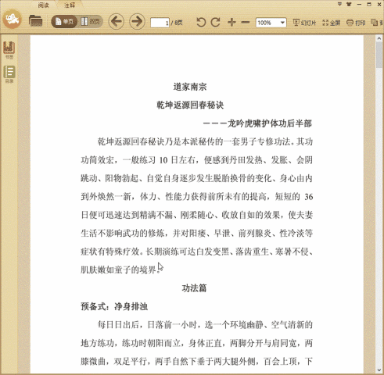The height and width of the screenshot is (375, 384).
Task: Expand the 100% zoom dropdown
Action: pyautogui.click(x=282, y=23)
